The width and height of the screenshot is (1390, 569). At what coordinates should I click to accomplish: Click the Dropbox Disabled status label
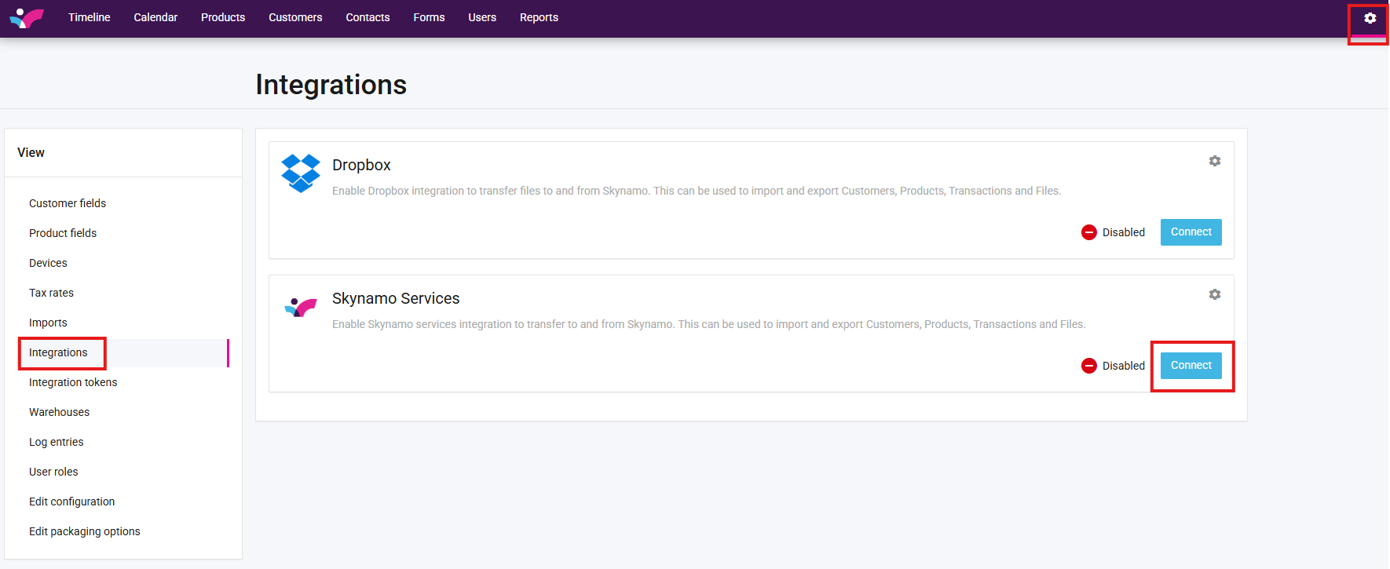coord(1124,232)
